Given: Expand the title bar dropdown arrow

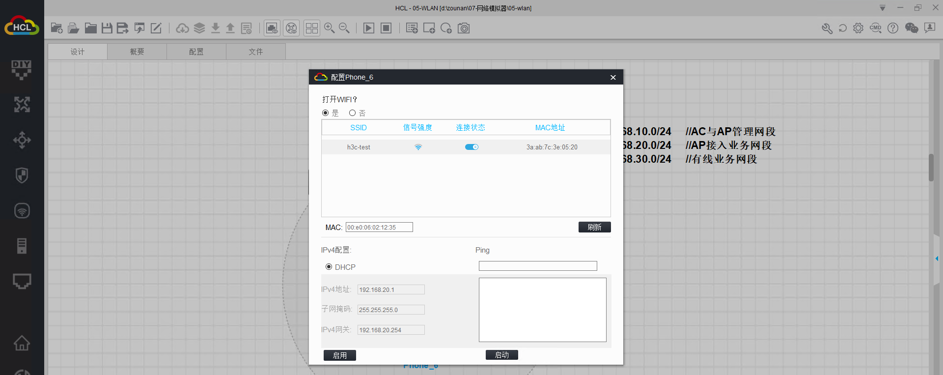Looking at the screenshot, I should (882, 8).
